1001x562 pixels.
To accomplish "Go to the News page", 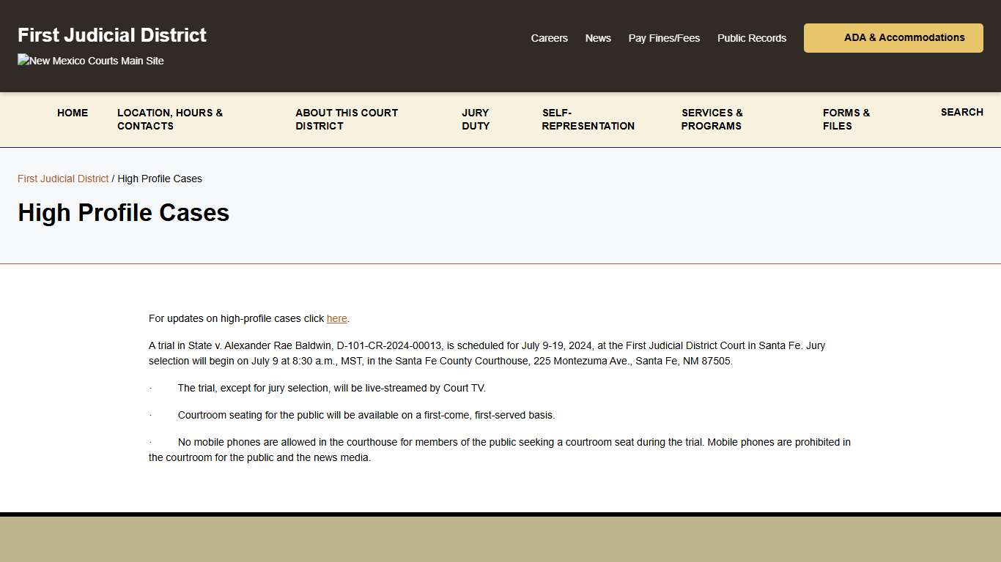I will (x=598, y=38).
